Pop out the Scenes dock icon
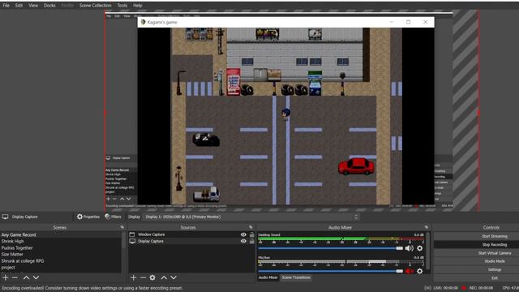 [x=122, y=227]
